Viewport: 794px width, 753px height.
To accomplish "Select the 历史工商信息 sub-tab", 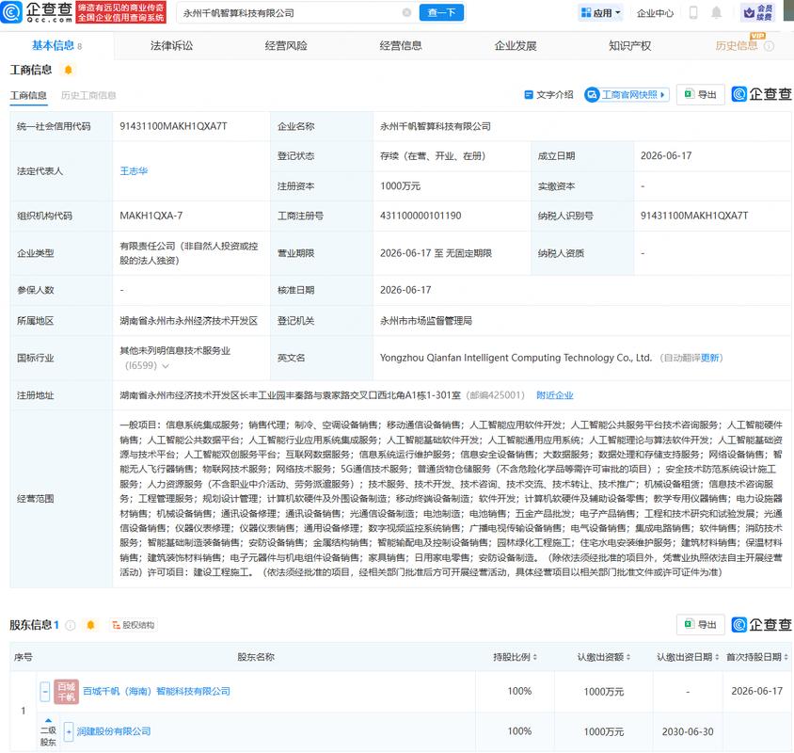I will point(88,95).
